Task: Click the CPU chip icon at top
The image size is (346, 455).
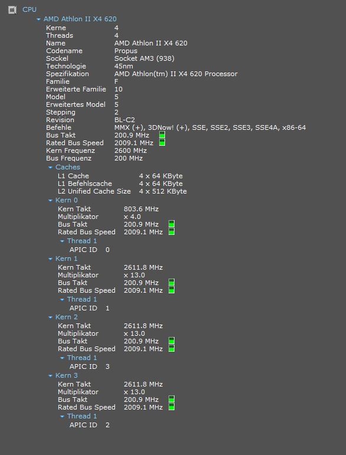Action: [12, 10]
